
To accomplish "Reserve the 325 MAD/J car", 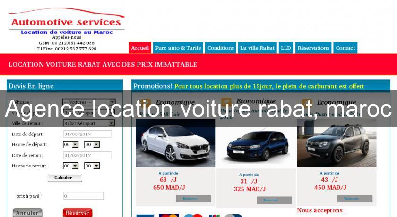I will (274, 200).
